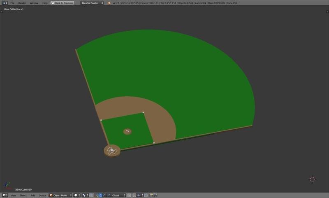
Task: Toggle manipulate center points option
Action: click(91, 195)
